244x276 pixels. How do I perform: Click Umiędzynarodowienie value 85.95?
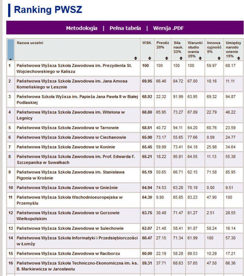230,172
